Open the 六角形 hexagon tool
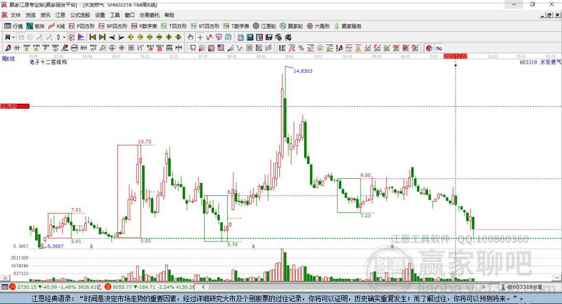The width and height of the screenshot is (562, 304). click(318, 26)
